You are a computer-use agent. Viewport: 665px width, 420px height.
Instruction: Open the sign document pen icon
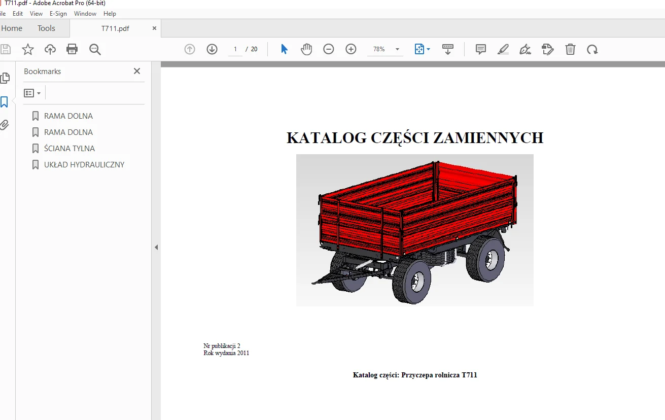525,49
